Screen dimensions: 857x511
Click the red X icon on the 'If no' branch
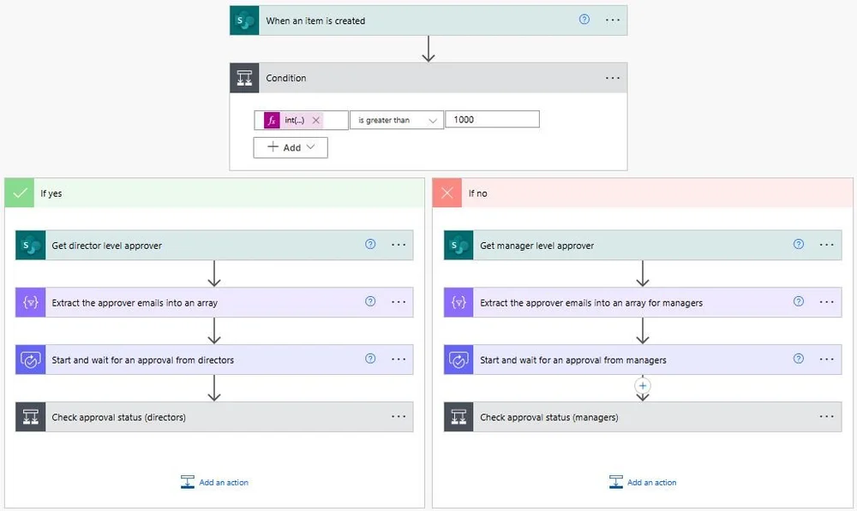click(x=446, y=193)
